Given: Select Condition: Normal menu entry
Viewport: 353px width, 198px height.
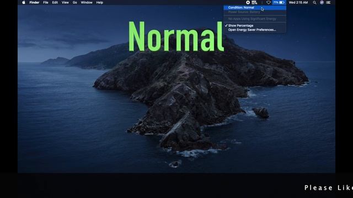Looking at the screenshot, I should [255, 8].
